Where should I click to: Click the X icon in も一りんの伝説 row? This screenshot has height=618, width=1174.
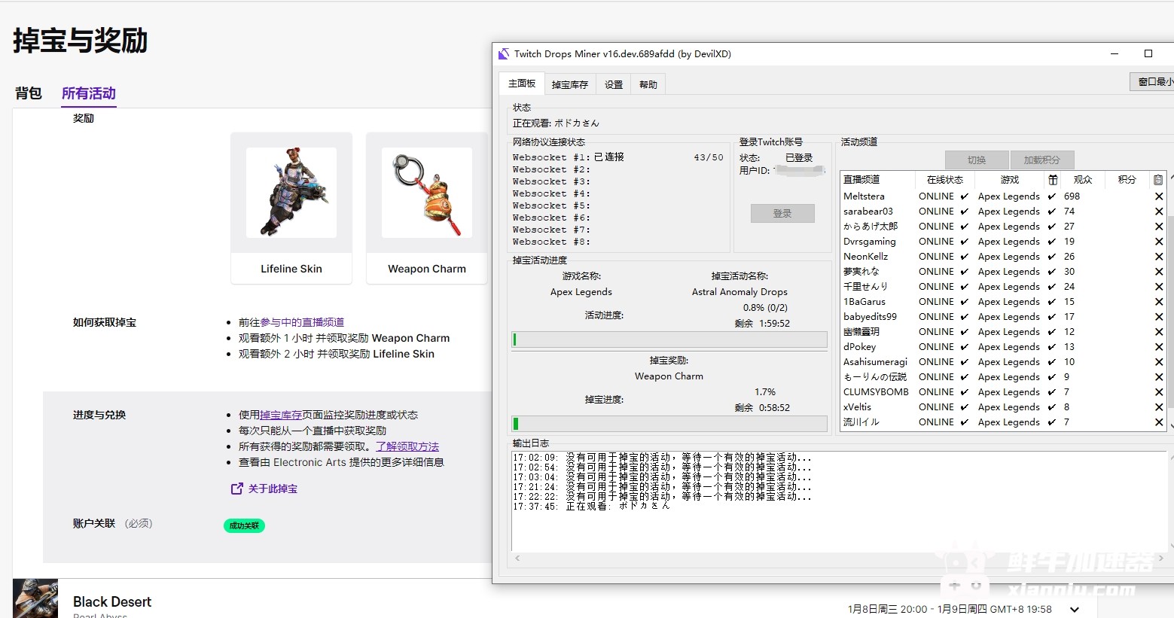[x=1159, y=377]
